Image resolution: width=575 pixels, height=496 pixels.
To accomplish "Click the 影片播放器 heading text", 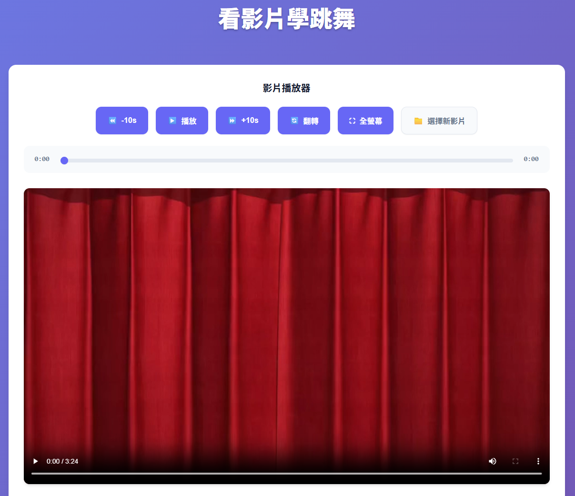I will pyautogui.click(x=287, y=88).
